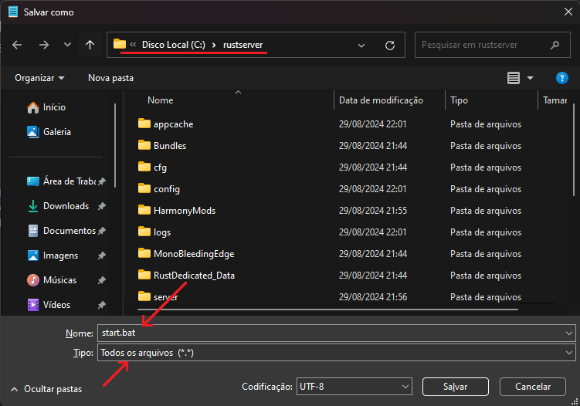
Task: Cancel the dialog with Cancelar
Action: click(x=533, y=387)
